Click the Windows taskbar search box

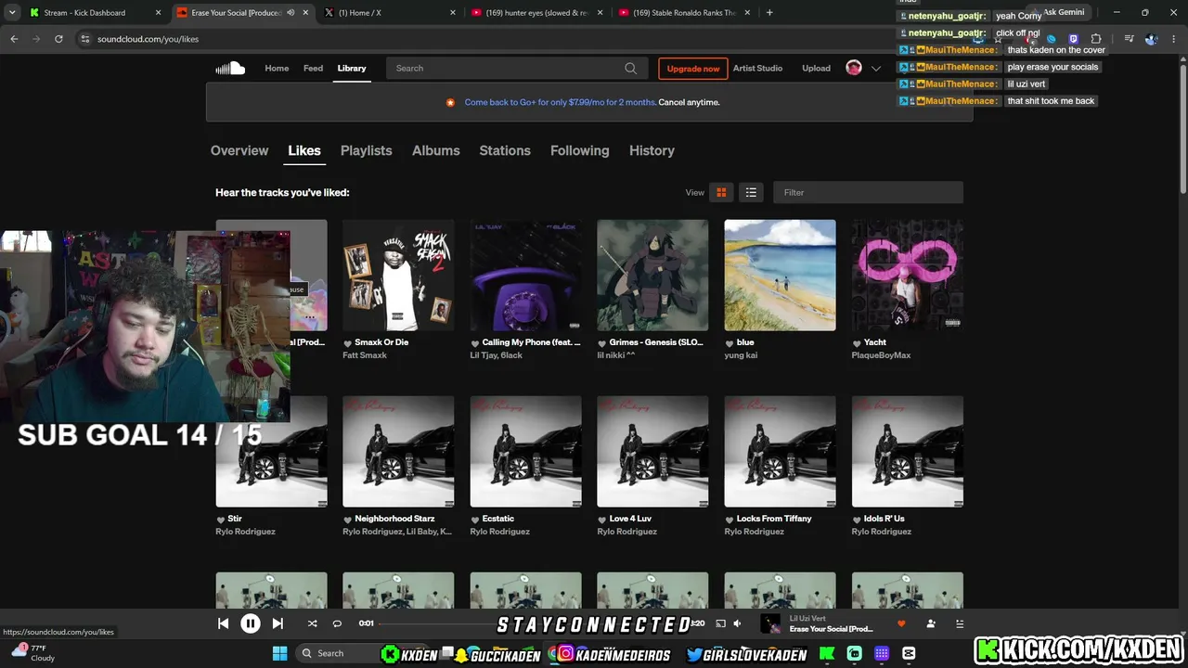coord(362,653)
